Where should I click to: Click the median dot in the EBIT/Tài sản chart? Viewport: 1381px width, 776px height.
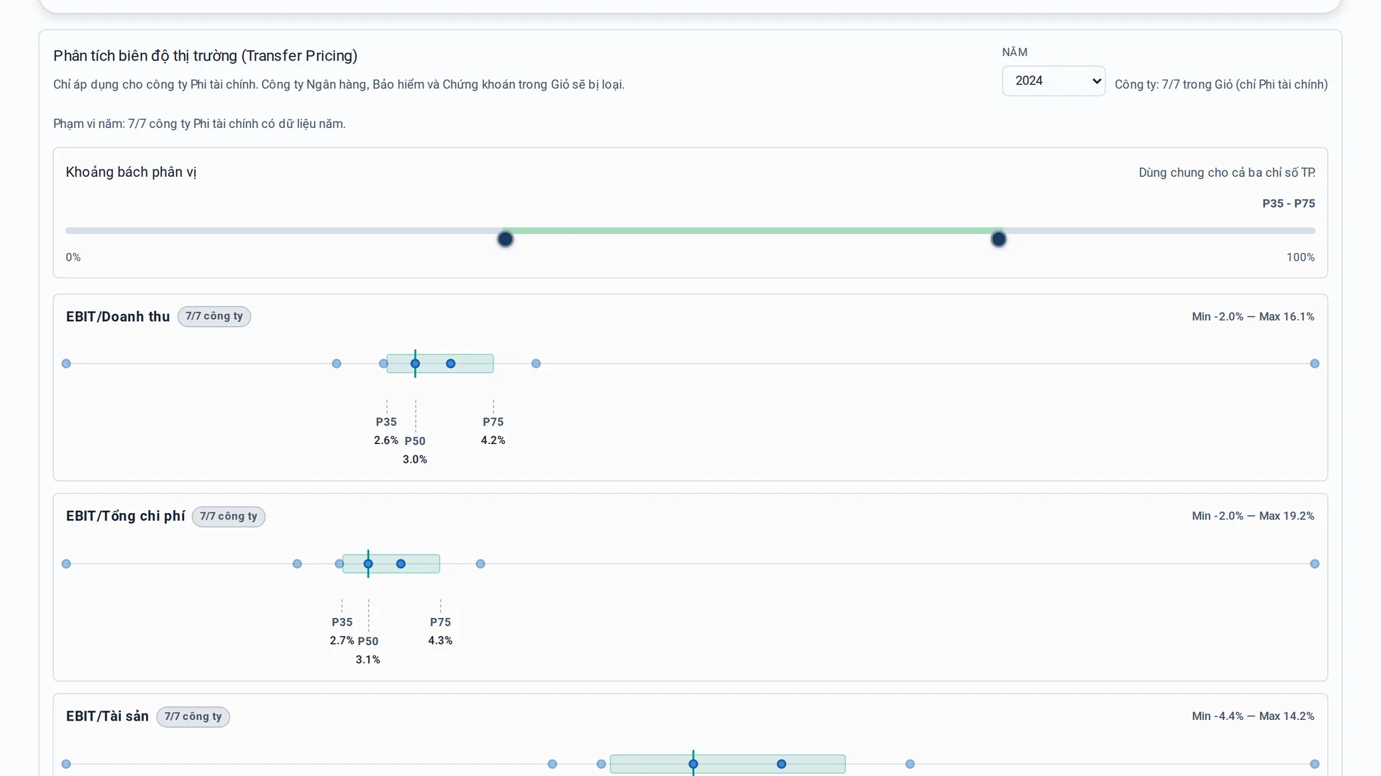(693, 765)
